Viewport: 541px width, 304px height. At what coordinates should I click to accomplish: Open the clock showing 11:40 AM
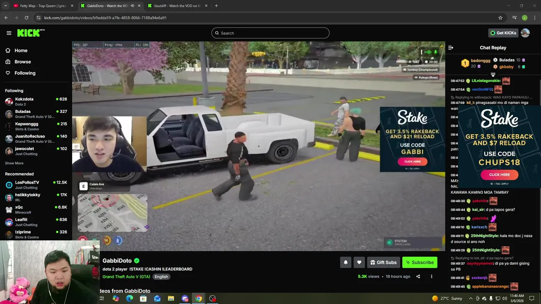point(517,299)
